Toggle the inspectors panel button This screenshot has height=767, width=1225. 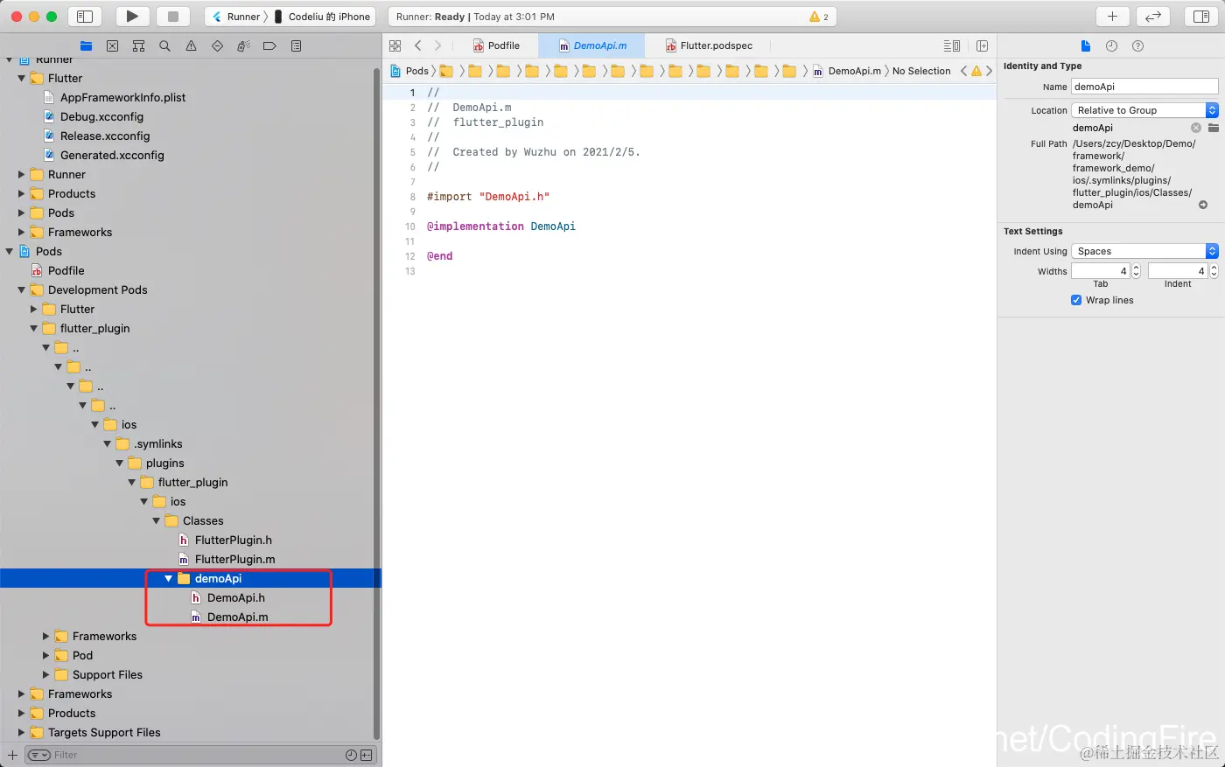1201,17
